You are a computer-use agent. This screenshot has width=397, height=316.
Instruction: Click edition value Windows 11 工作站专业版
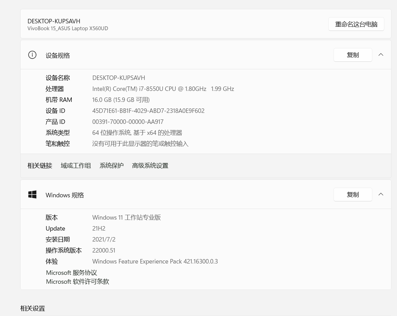point(127,218)
